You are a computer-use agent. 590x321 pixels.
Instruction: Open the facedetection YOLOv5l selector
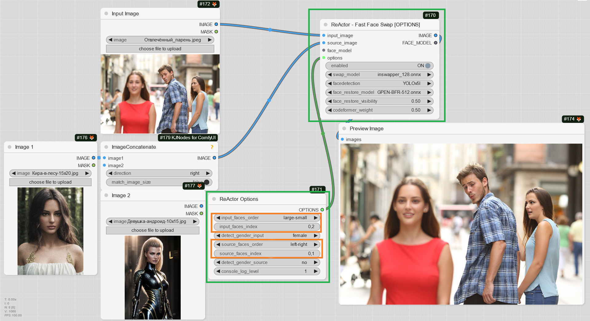pyautogui.click(x=379, y=83)
